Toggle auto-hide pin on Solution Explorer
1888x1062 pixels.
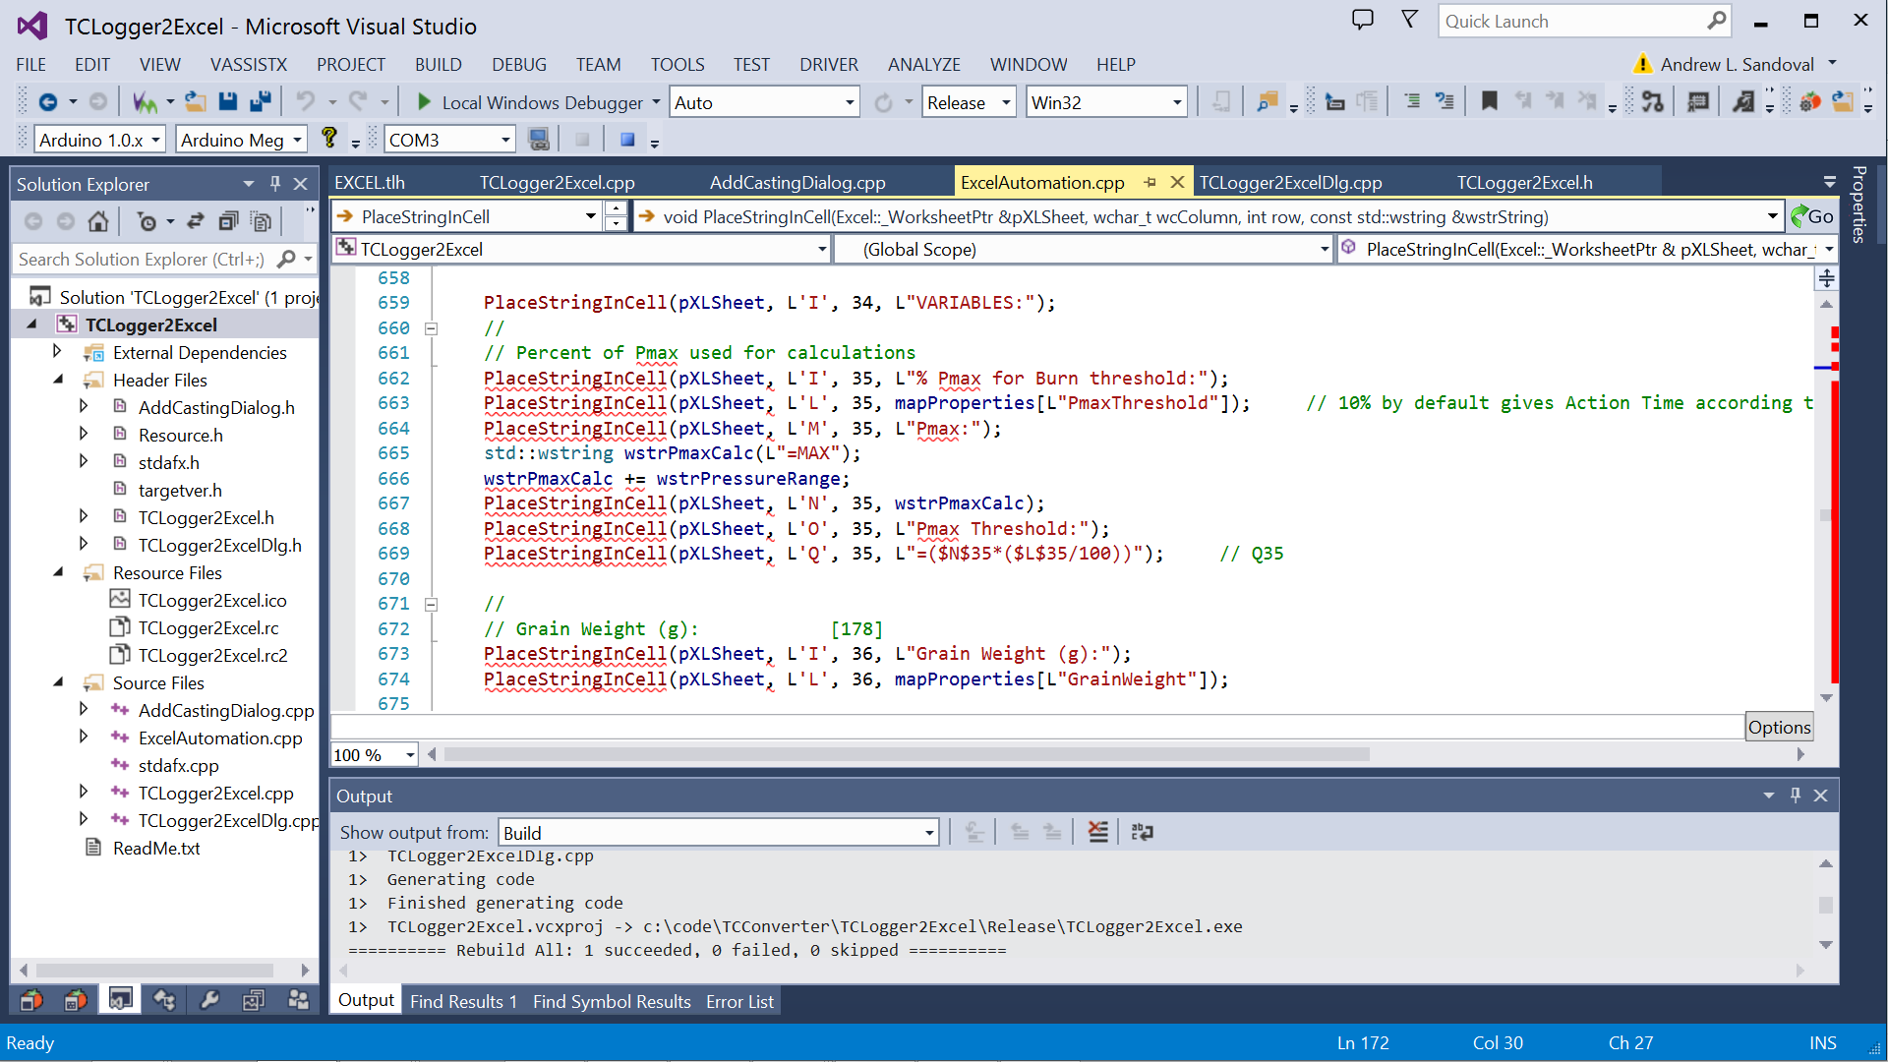point(275,184)
